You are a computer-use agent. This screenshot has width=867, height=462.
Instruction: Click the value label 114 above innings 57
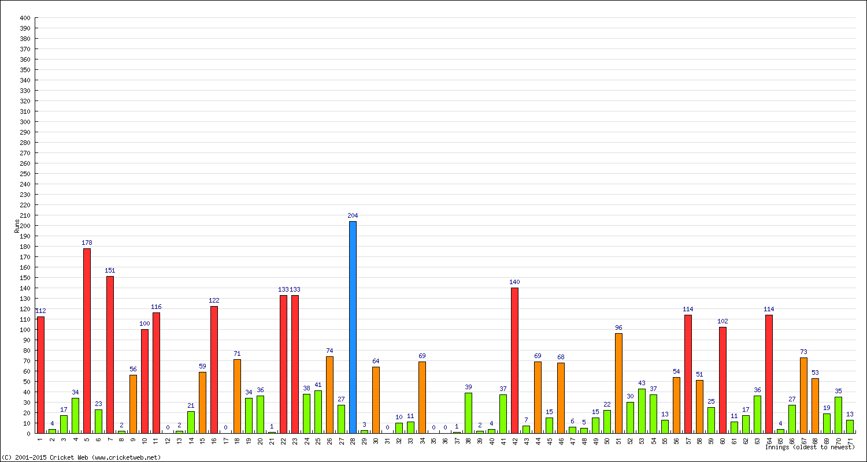click(688, 309)
